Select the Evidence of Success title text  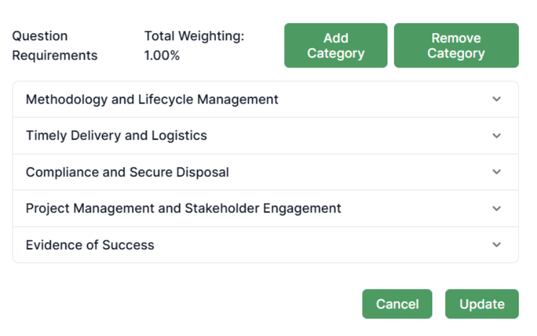90,245
